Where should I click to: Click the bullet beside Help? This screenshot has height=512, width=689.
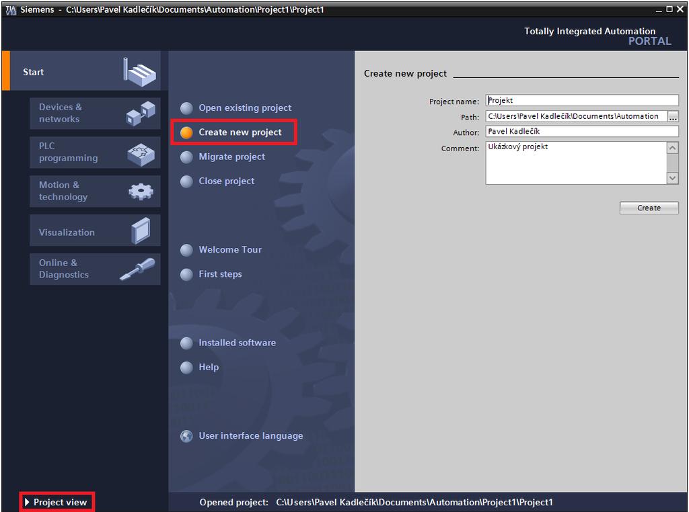pos(187,368)
